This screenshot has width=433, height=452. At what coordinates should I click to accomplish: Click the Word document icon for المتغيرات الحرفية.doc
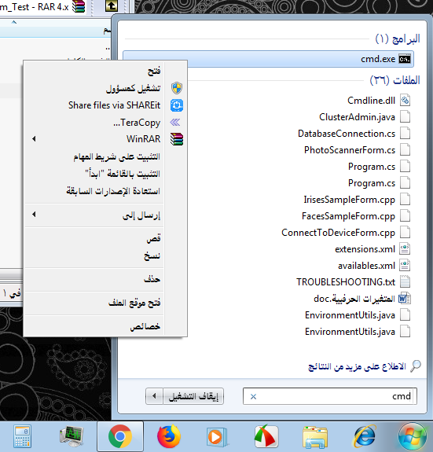point(405,299)
